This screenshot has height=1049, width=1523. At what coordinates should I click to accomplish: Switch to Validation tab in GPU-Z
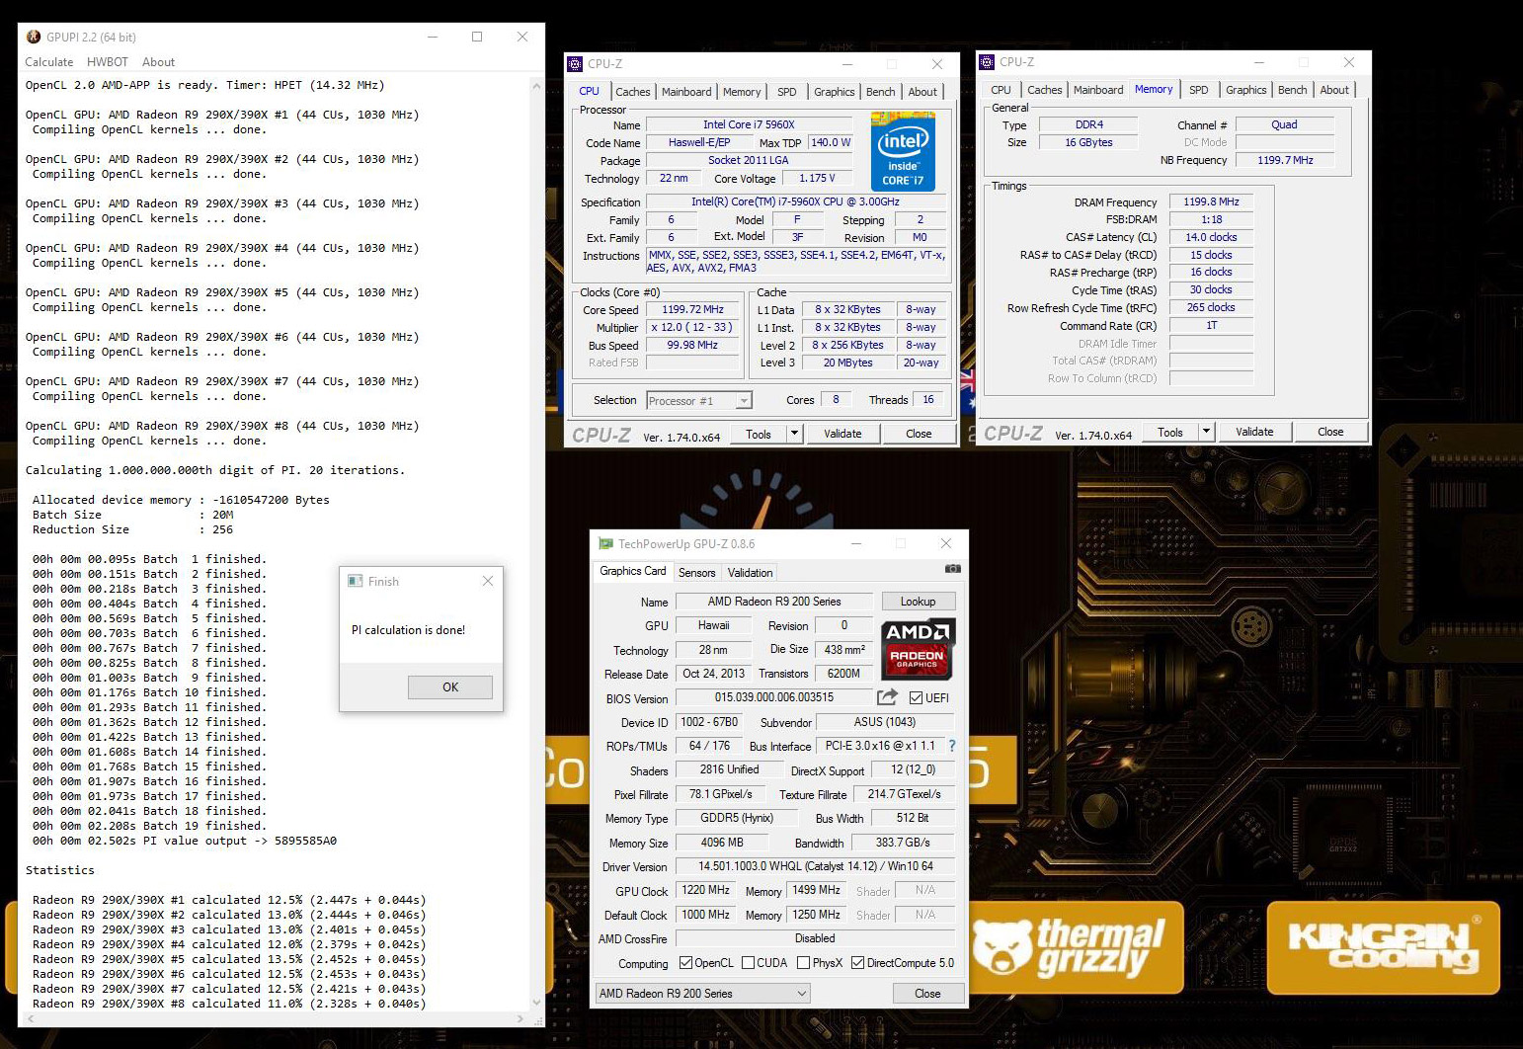point(751,573)
